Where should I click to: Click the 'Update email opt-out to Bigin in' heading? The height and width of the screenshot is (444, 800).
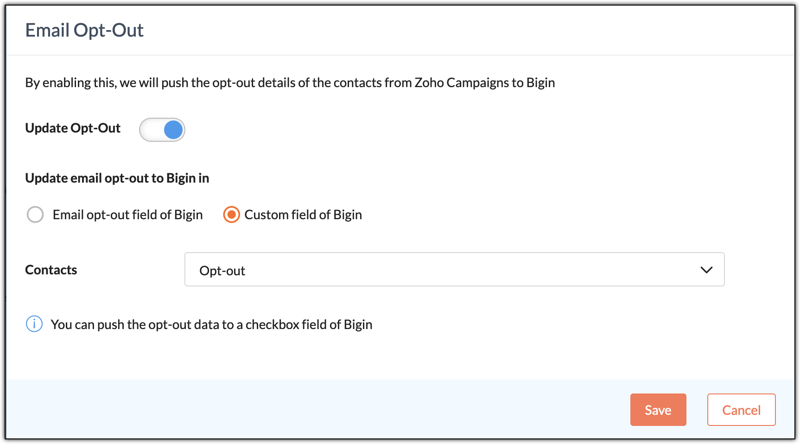[x=117, y=178]
